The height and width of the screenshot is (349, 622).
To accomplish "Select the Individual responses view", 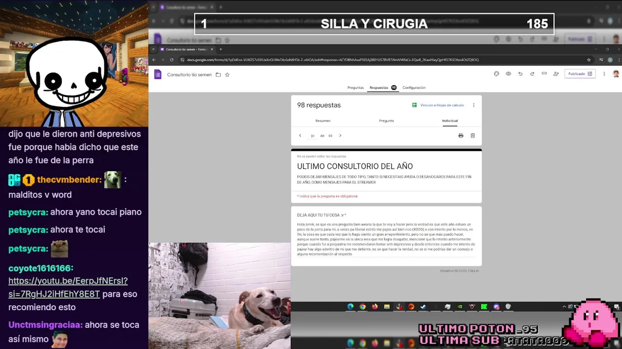I will point(450,121).
